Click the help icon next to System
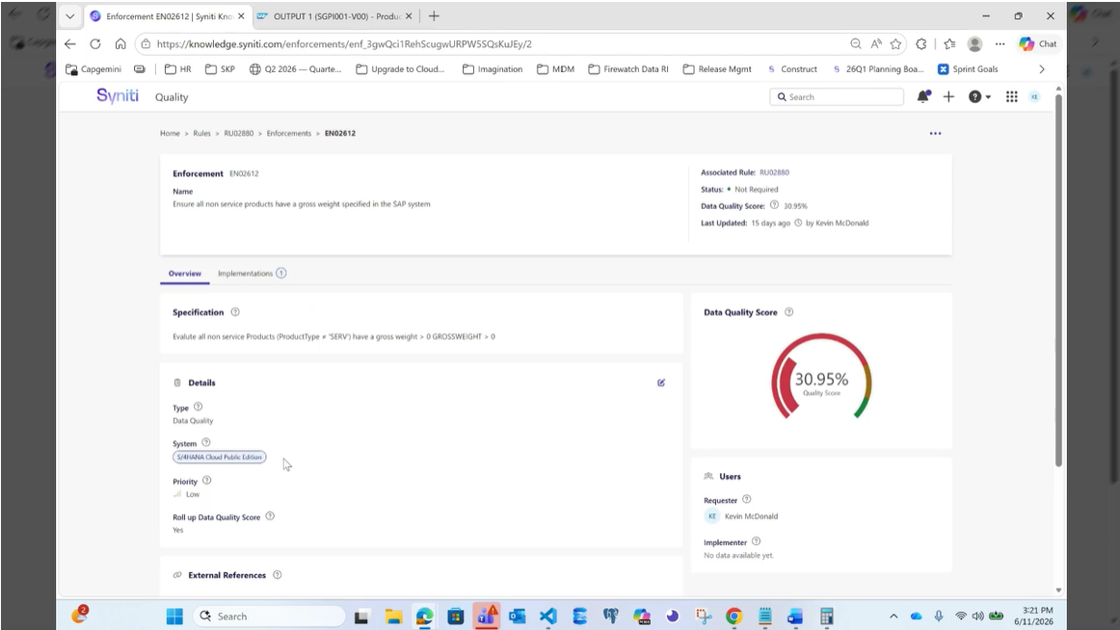This screenshot has height=630, width=1120. pos(205,442)
